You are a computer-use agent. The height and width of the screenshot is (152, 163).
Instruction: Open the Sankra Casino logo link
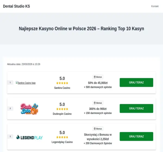tap(26, 83)
